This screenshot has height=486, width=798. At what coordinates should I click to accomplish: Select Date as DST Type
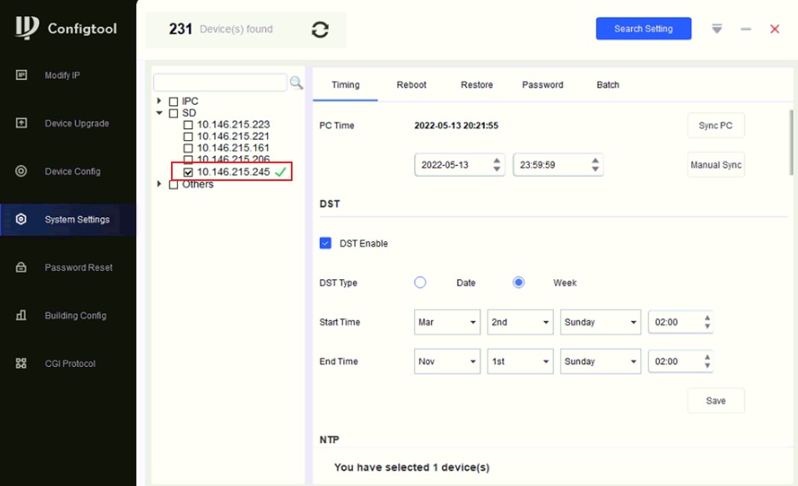click(420, 282)
